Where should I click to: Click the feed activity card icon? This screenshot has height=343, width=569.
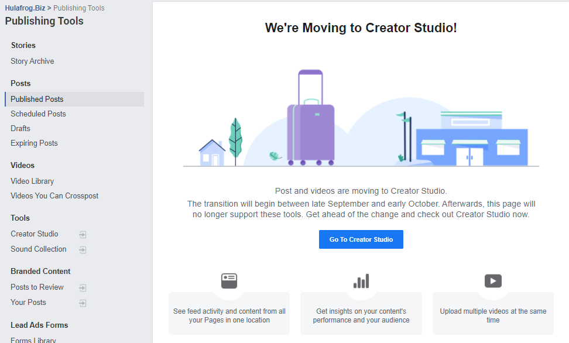(x=229, y=281)
